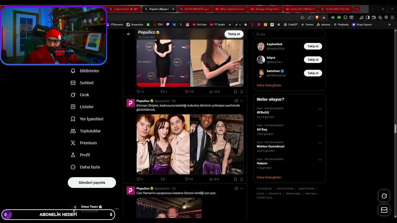This screenshot has width=397, height=223.
Task: Bookmark the post with 44 B views
Action: pyautogui.click(x=235, y=91)
